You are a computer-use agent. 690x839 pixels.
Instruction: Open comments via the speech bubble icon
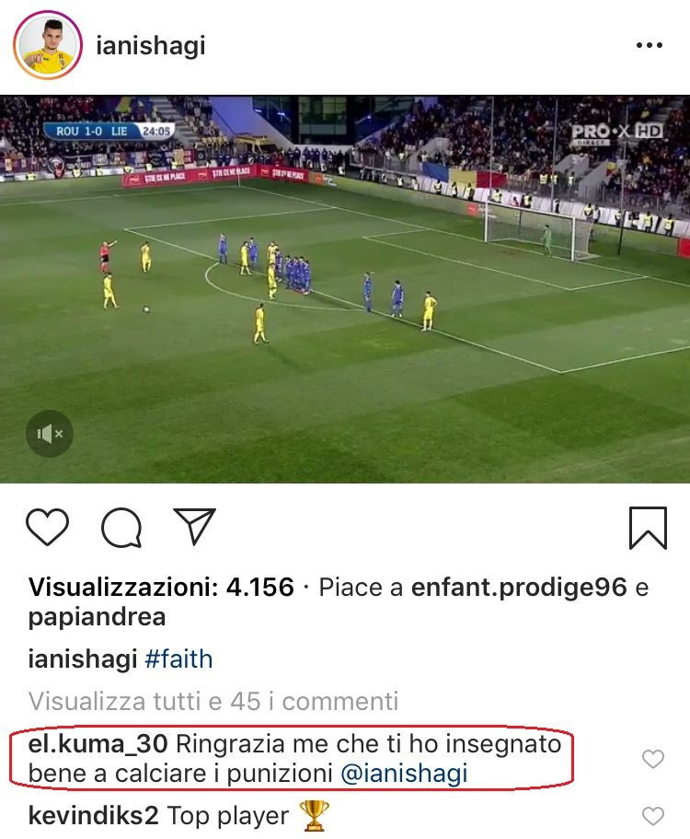[121, 528]
